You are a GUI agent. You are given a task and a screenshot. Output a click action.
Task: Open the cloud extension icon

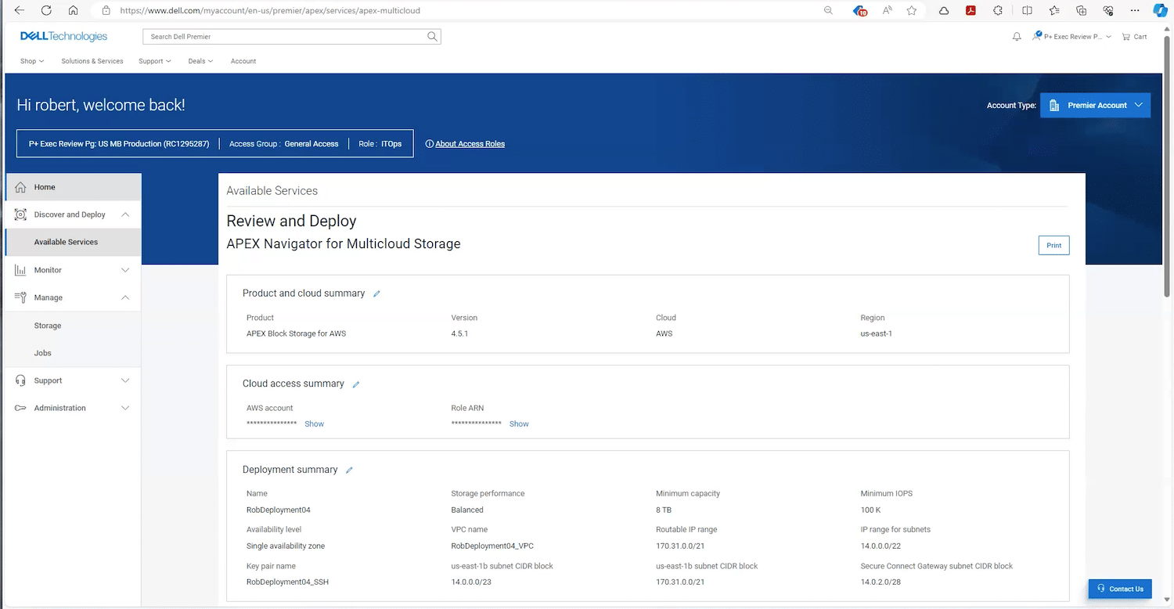tap(944, 11)
